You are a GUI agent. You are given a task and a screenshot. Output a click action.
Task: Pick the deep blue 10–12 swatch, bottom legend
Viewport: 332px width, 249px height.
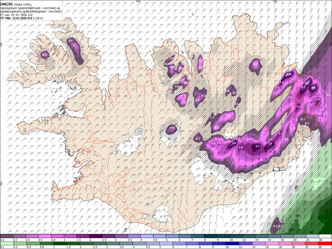[x=232, y=243]
